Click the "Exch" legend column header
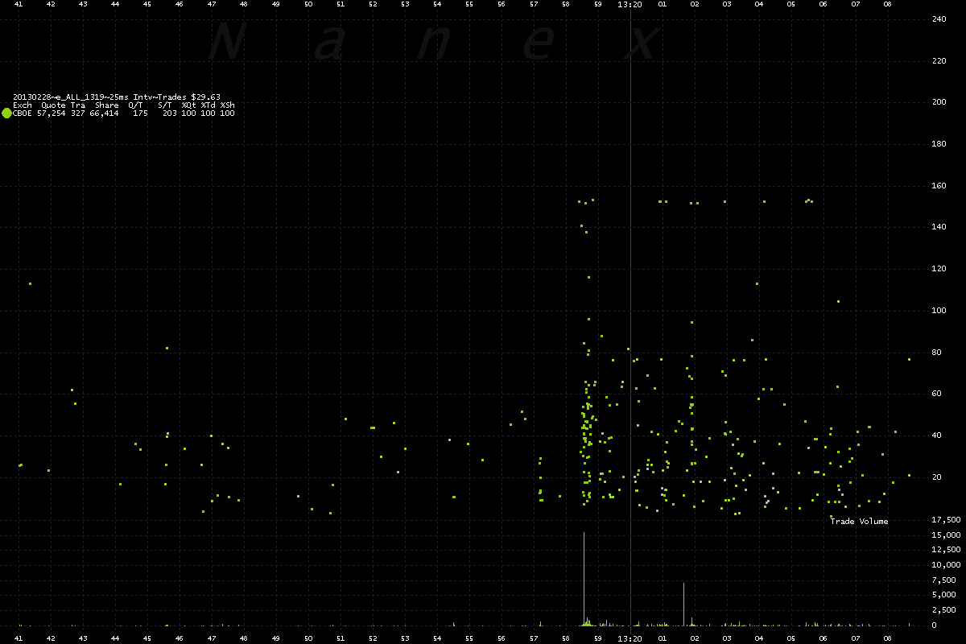 tap(23, 105)
